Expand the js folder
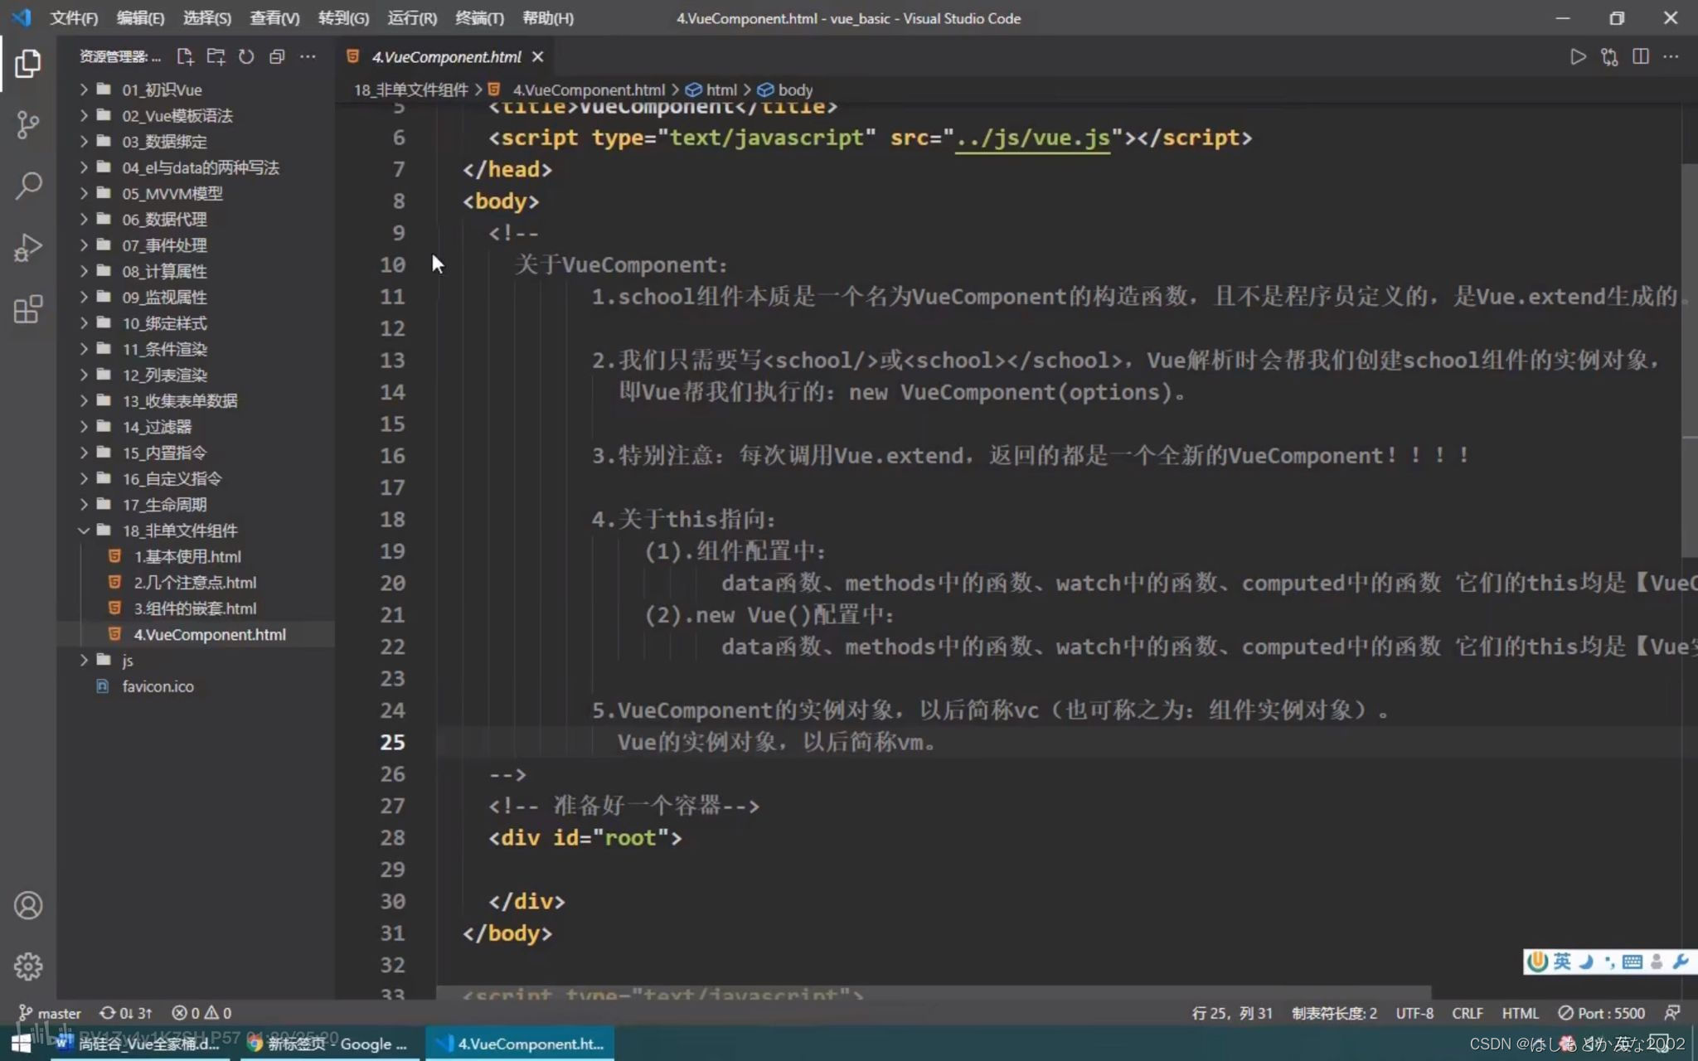This screenshot has width=1698, height=1061. [127, 661]
